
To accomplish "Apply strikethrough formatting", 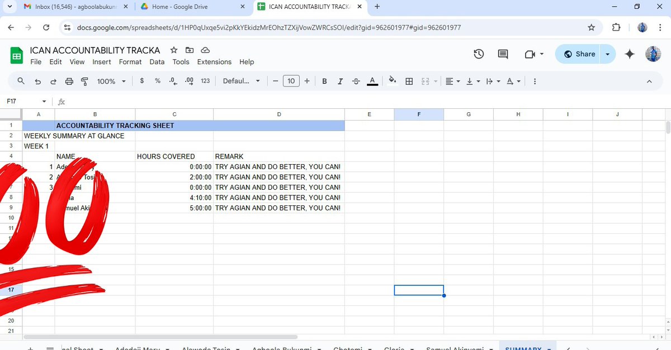I will [356, 81].
